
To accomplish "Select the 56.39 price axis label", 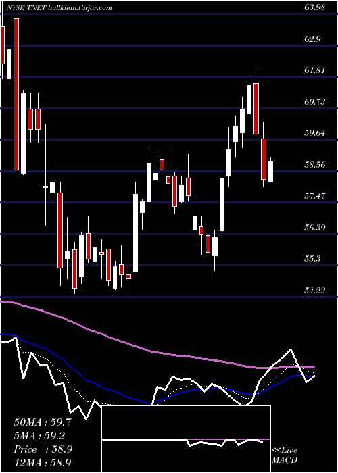I will click(x=315, y=227).
